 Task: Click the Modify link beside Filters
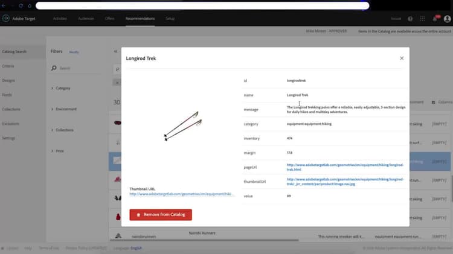(x=74, y=52)
